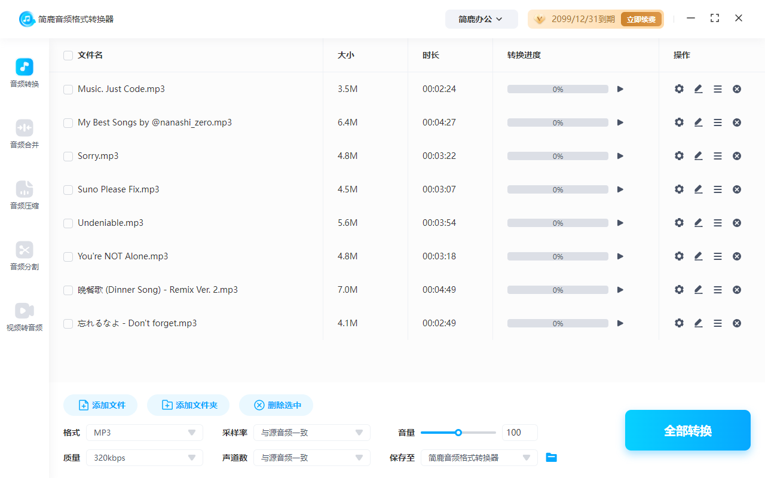This screenshot has height=478, width=765.
Task: Open settings gear for My Best Songs row
Action: (x=679, y=122)
